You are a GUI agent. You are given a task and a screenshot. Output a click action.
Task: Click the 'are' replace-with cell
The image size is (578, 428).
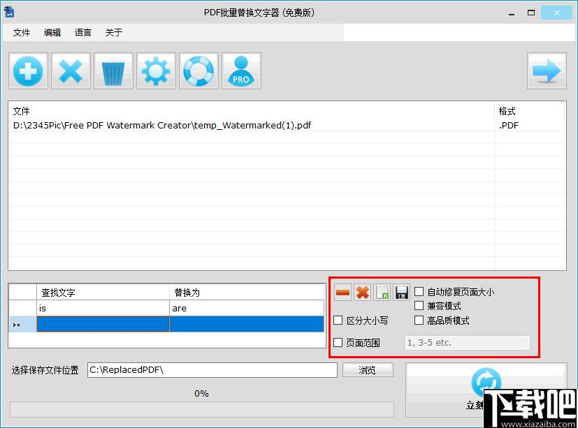click(247, 309)
